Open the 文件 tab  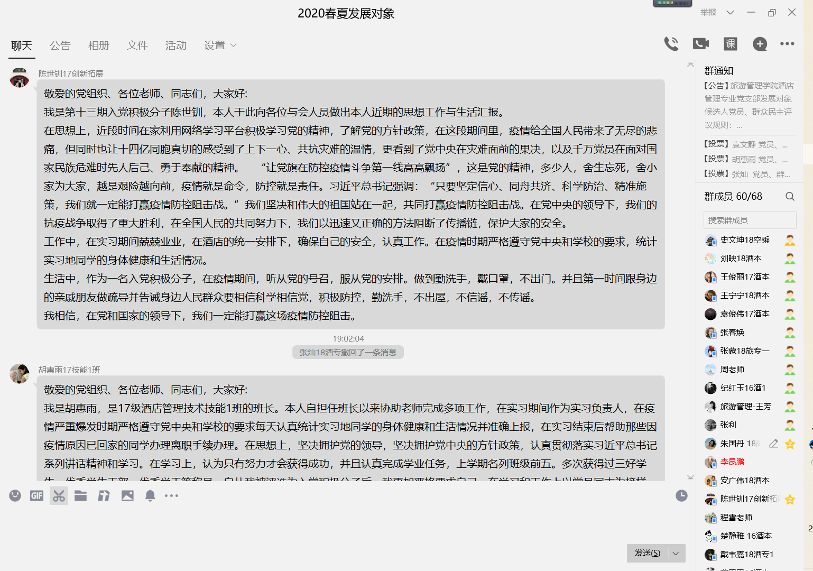coord(137,45)
